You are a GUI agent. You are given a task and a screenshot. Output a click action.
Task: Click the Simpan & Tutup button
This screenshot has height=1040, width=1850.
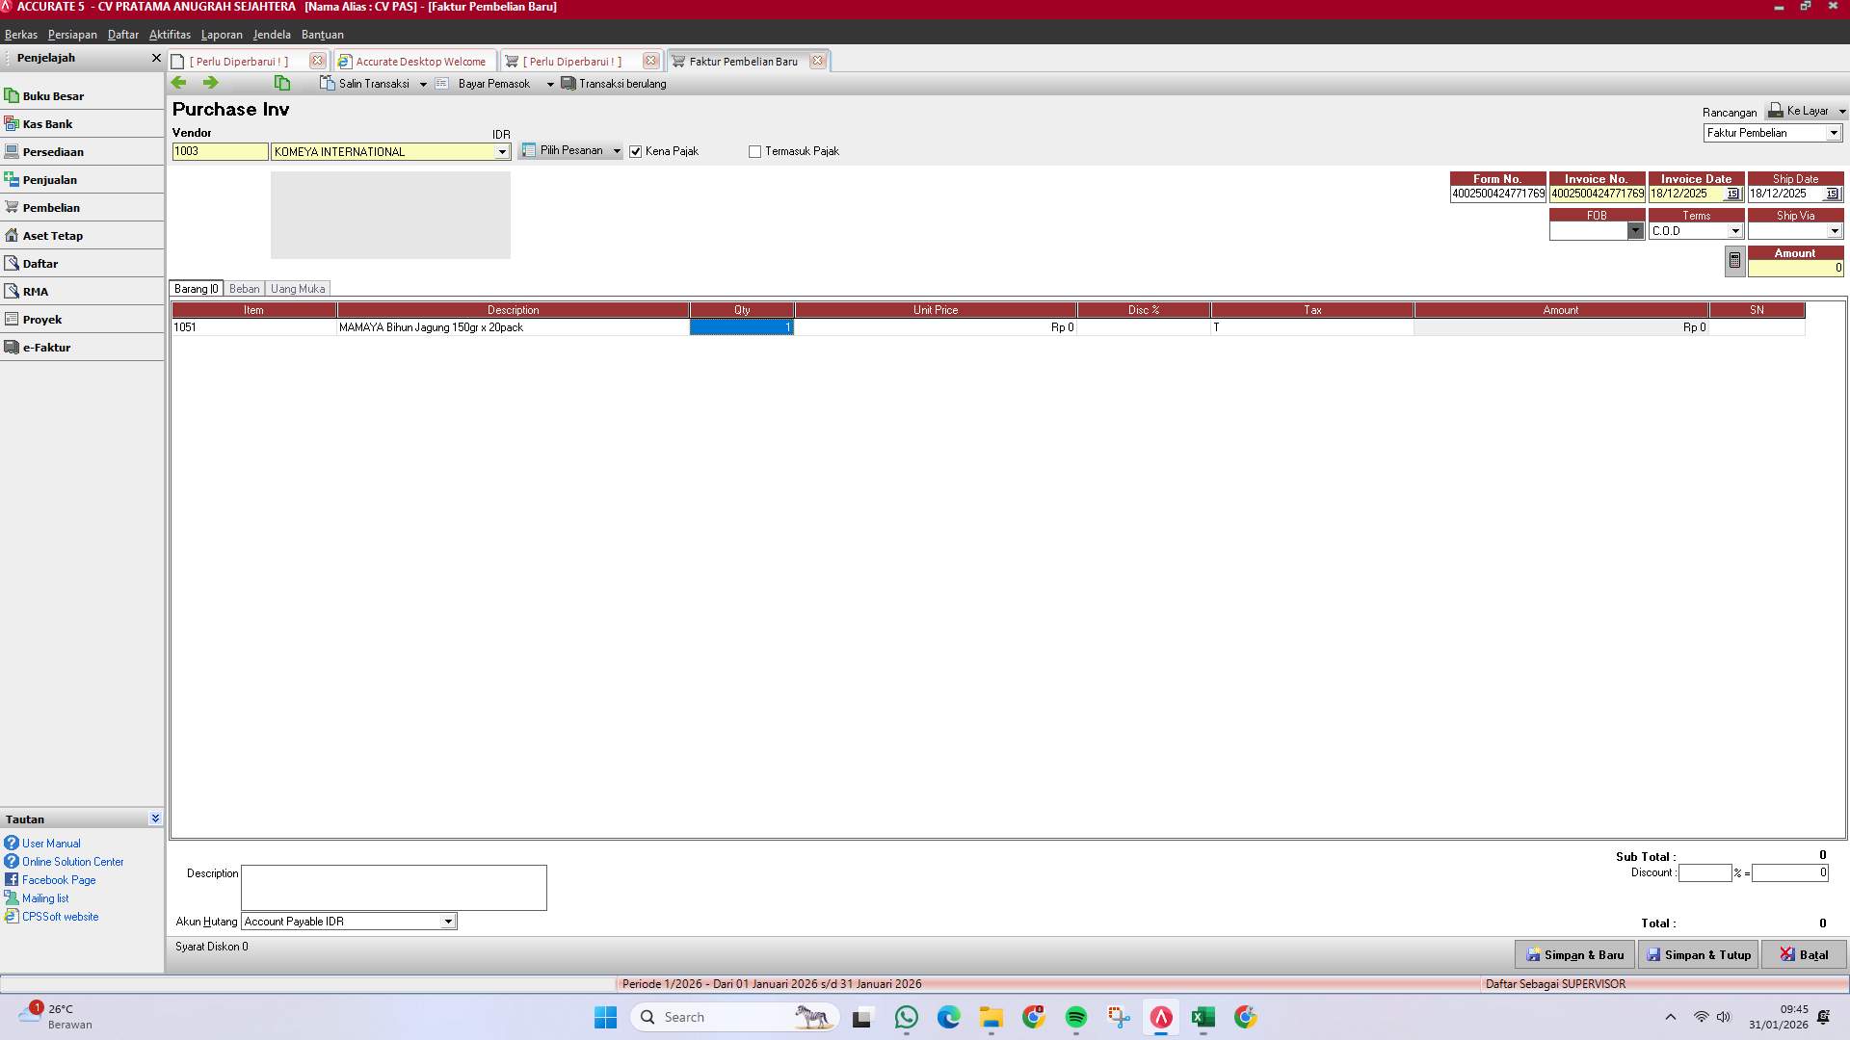click(1699, 954)
